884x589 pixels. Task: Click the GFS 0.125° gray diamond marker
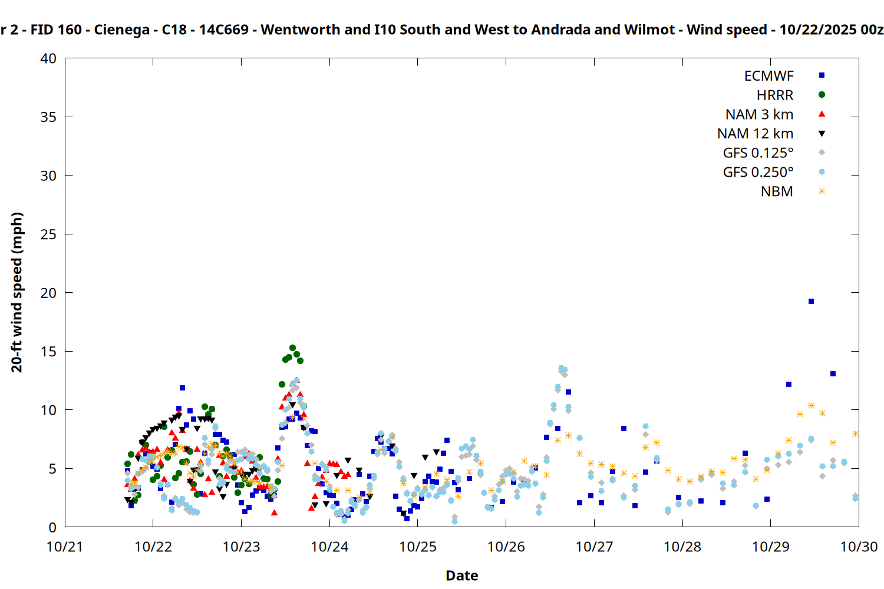pos(822,153)
